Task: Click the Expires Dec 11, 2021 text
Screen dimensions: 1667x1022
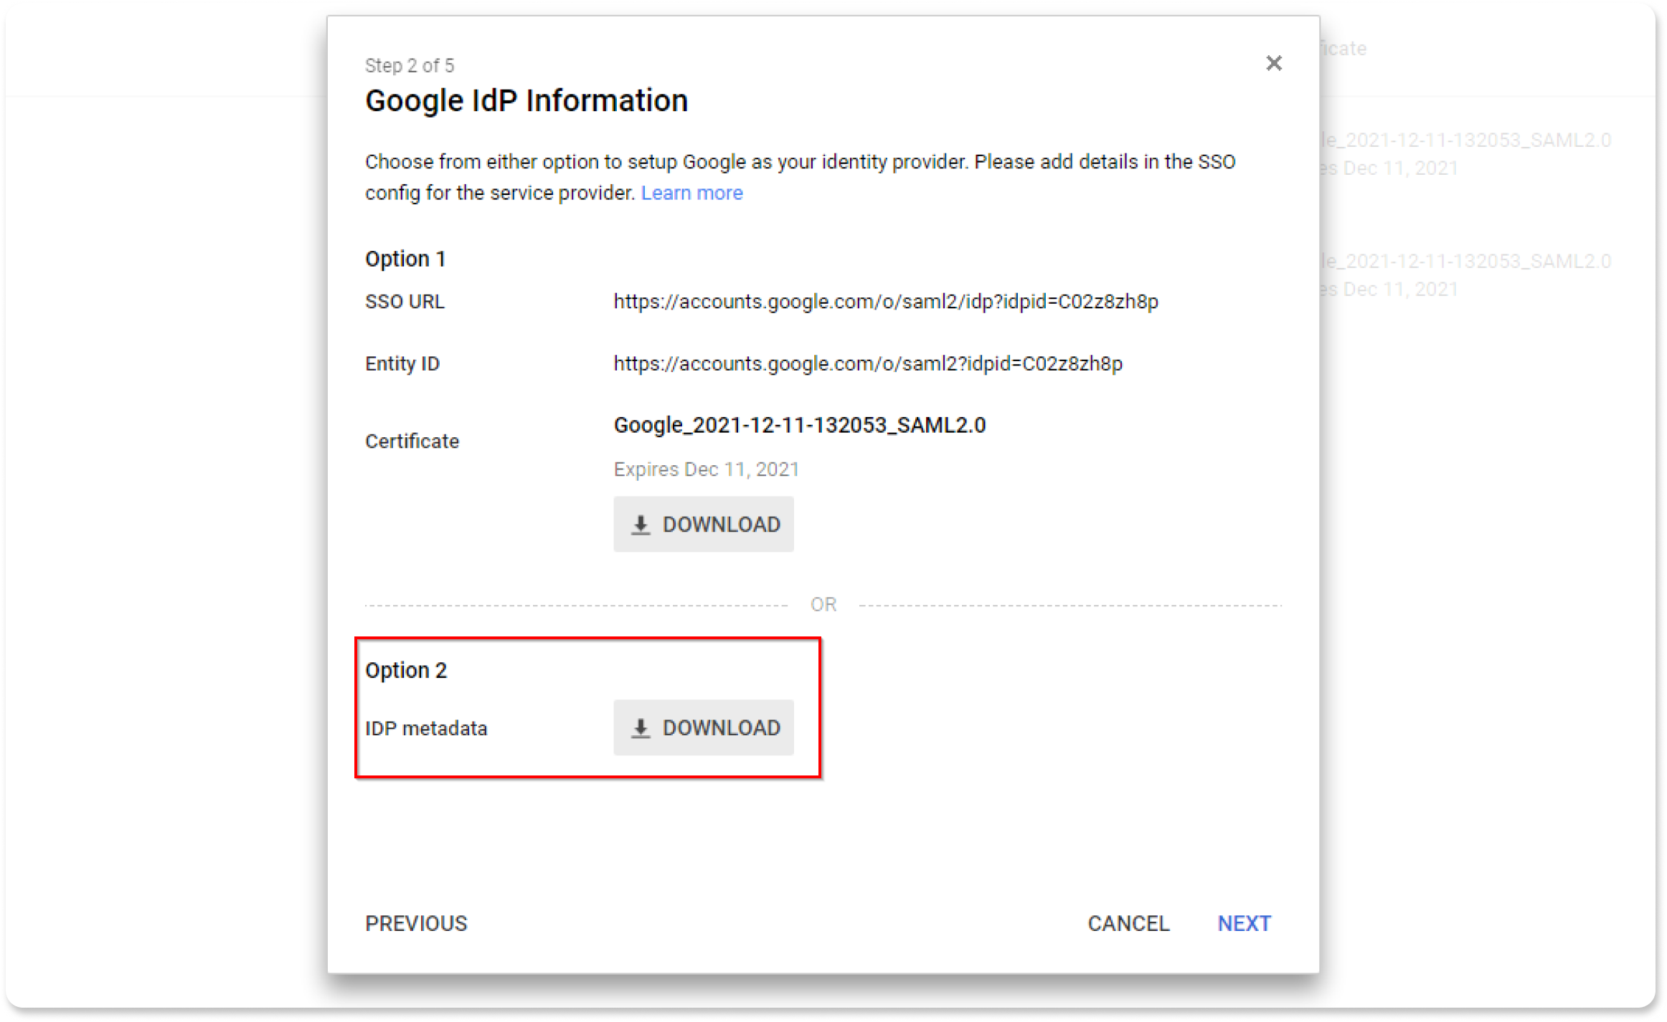Action: click(706, 469)
